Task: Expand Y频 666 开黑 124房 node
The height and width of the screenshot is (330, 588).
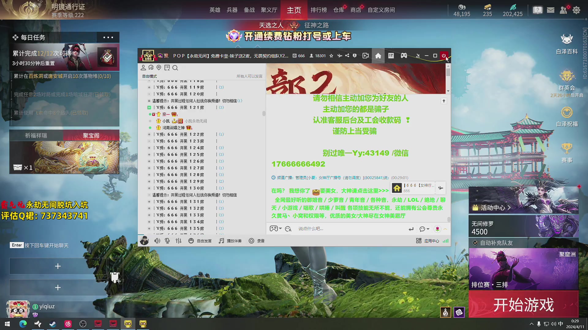Action: pyautogui.click(x=149, y=148)
